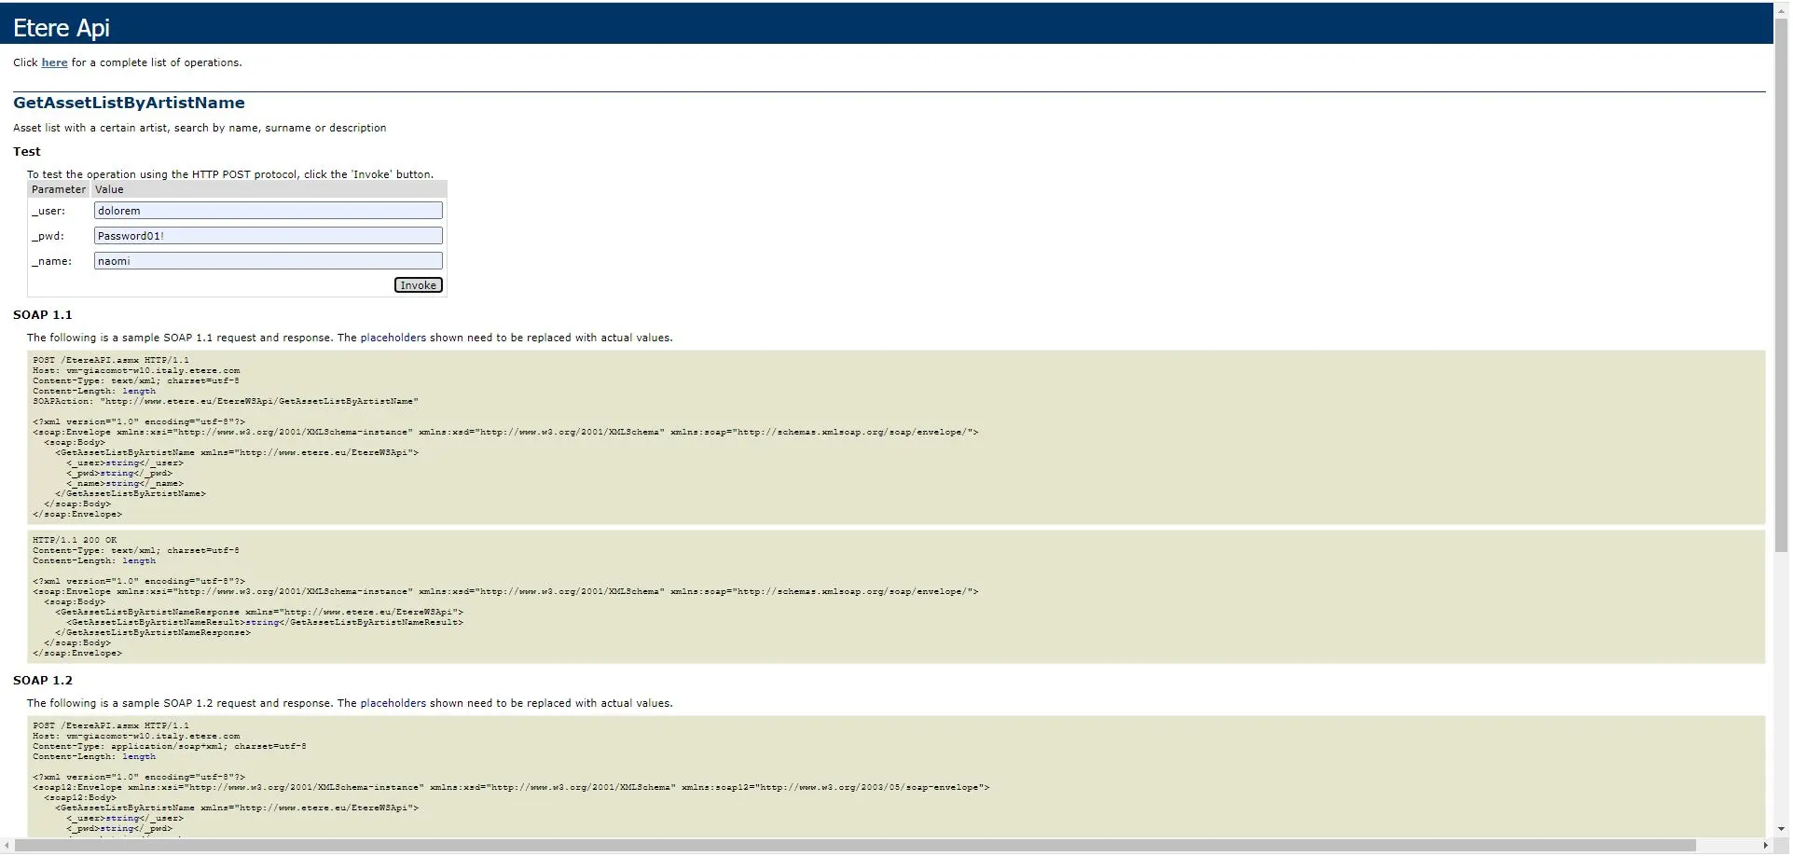Click the horizontal scrollbar right arrow
Viewport: 1793px width, 856px height.
pyautogui.click(x=1765, y=846)
